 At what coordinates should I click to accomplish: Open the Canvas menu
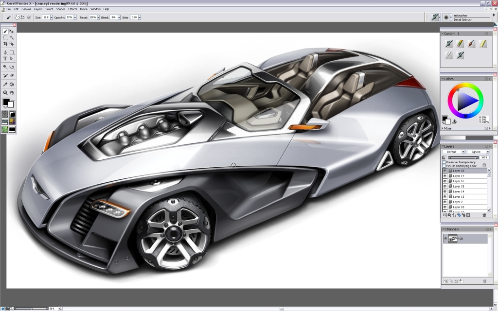point(27,9)
